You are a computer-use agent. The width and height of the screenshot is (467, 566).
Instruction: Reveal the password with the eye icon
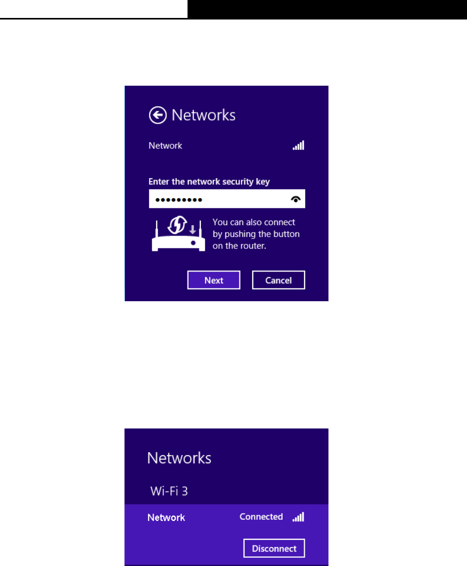tap(296, 199)
